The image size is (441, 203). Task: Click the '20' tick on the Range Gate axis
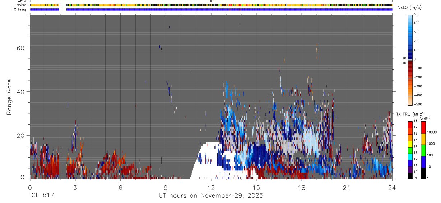pyautogui.click(x=21, y=136)
